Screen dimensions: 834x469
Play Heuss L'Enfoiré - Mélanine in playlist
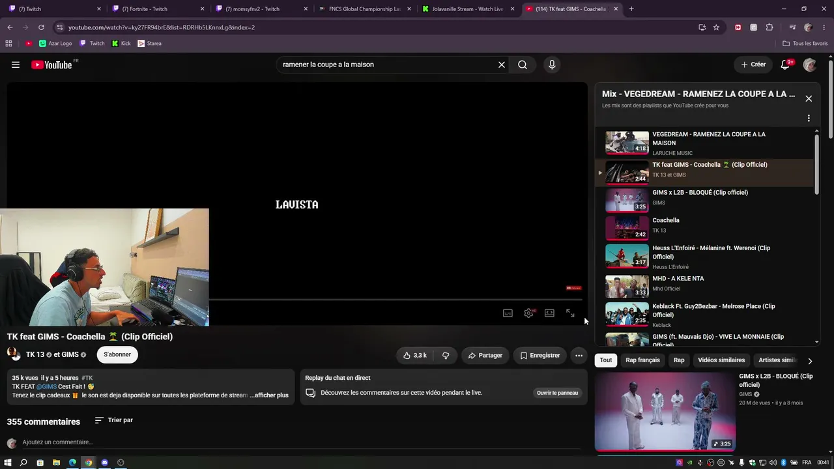(705, 256)
